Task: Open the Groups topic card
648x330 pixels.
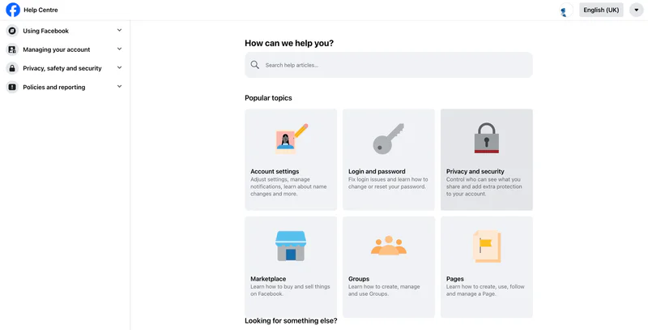Action: tap(389, 267)
